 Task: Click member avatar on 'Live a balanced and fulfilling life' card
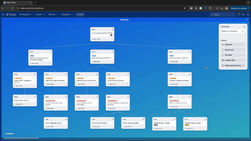click(111, 35)
